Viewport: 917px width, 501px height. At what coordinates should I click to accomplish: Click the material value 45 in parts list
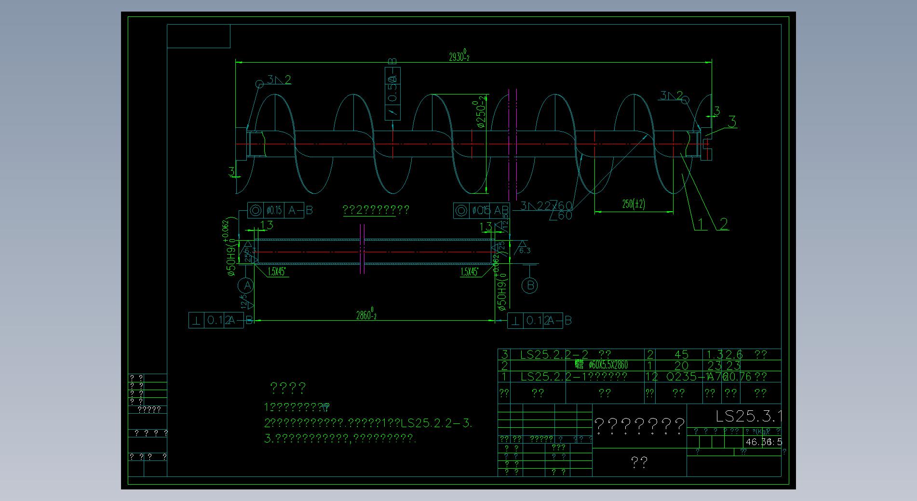tap(681, 354)
